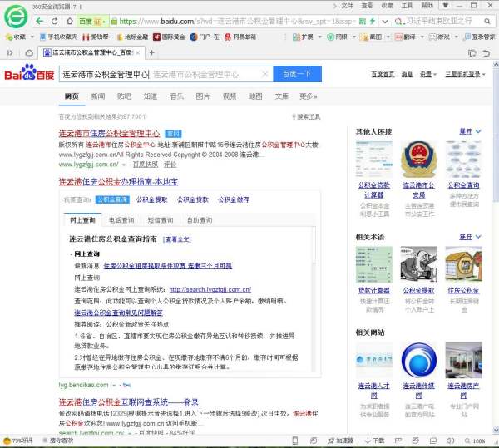Open a new tab with the plus button

pyautogui.click(x=152, y=52)
